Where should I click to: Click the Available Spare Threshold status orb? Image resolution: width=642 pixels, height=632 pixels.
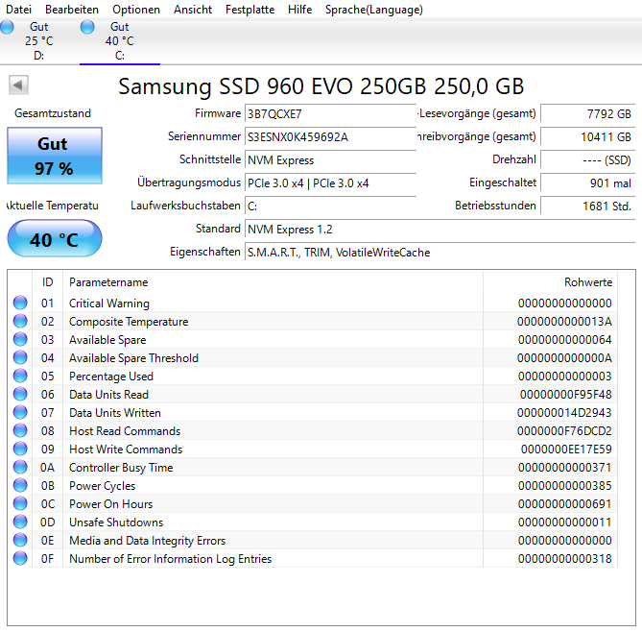click(20, 357)
